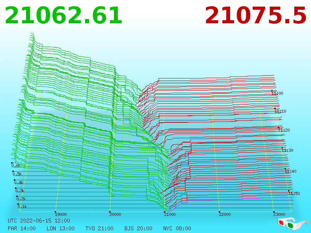Click the PAR 14:00 clock
This screenshot has height=233, width=311.
[22, 228]
